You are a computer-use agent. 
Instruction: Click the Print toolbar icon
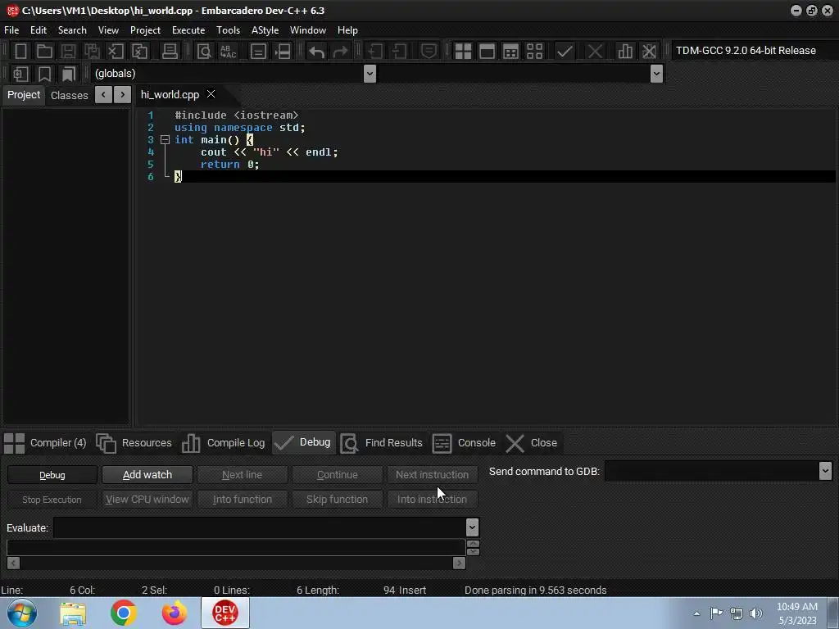pyautogui.click(x=170, y=52)
